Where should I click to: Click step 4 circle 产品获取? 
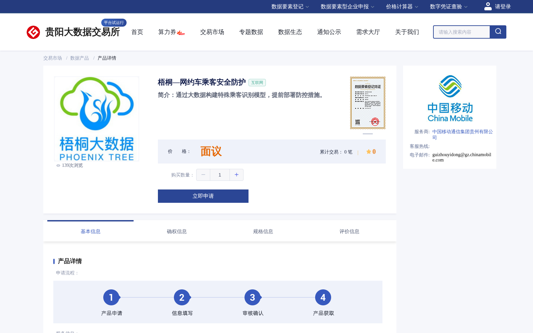pyautogui.click(x=323, y=297)
